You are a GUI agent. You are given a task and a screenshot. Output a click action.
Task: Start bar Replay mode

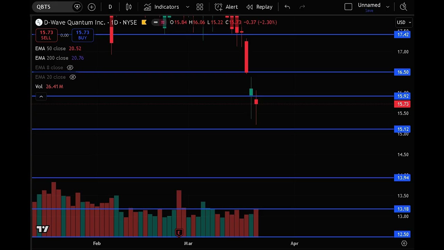(x=259, y=7)
